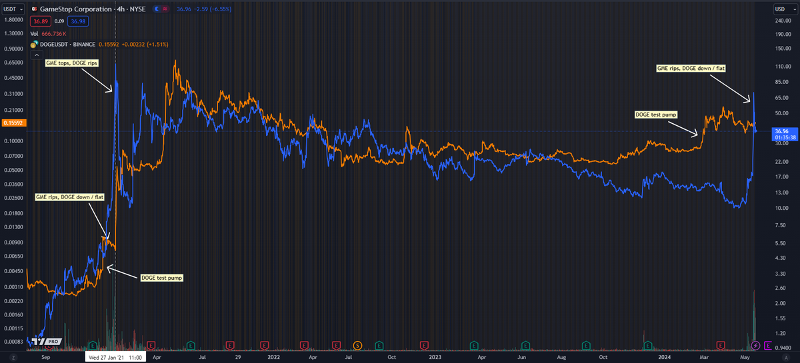Screen dimensions: 800x363
Task: Click the Vol 666.736K volume legend
Action: pos(48,33)
